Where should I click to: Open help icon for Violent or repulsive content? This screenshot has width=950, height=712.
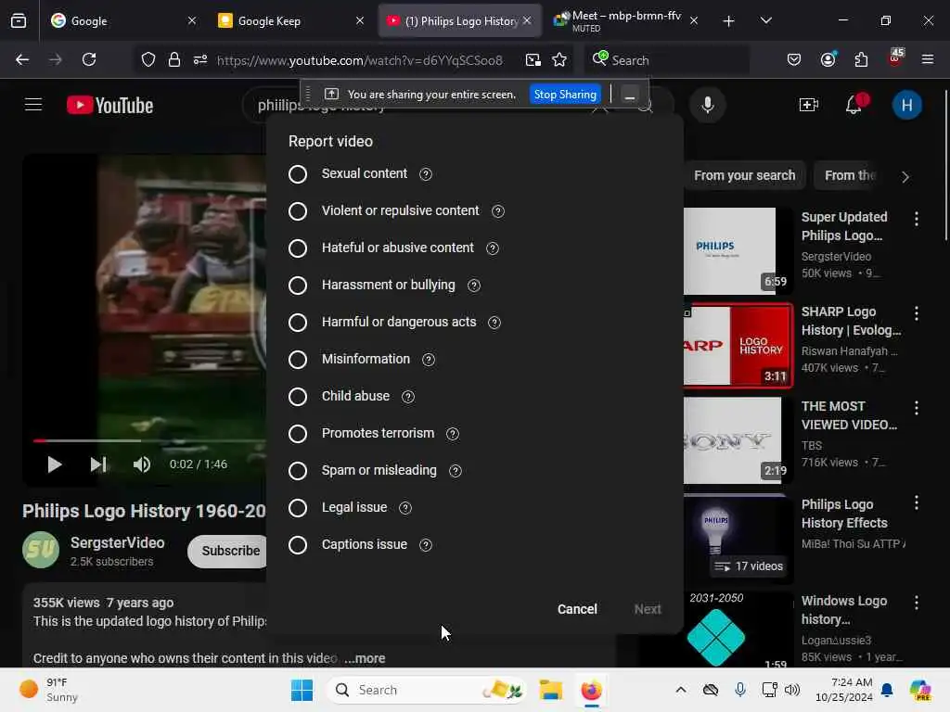(x=498, y=211)
